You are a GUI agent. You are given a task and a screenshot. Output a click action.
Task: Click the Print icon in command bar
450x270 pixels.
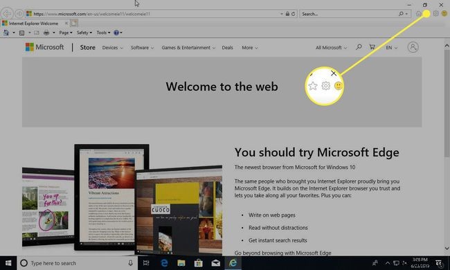tap(46, 33)
